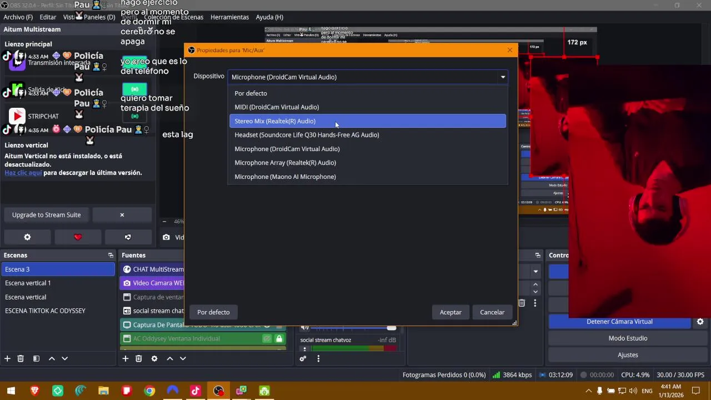
Task: Open Brave browser from taskbar
Action: click(x=34, y=391)
